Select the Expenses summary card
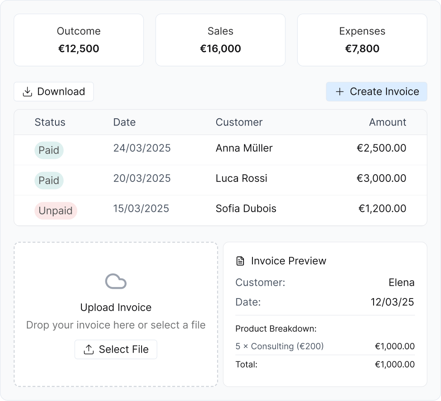Image resolution: width=441 pixels, height=401 pixels. coord(362,40)
